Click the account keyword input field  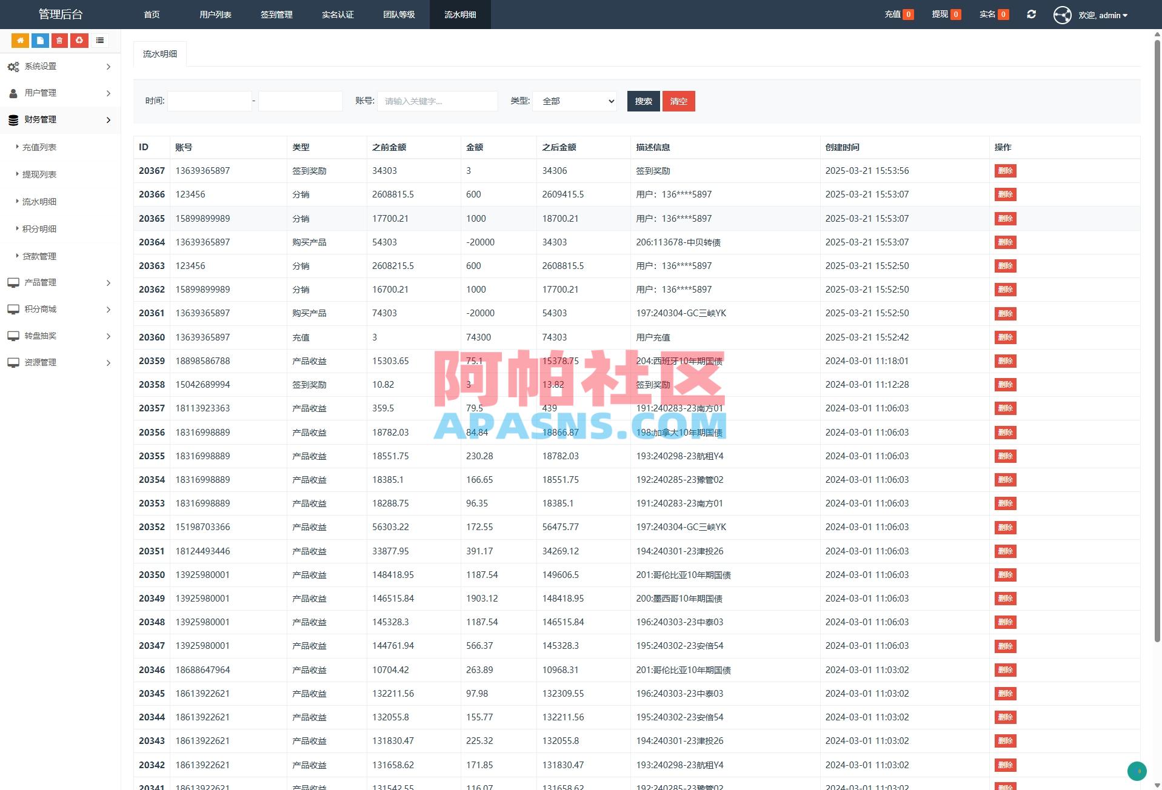coord(437,101)
